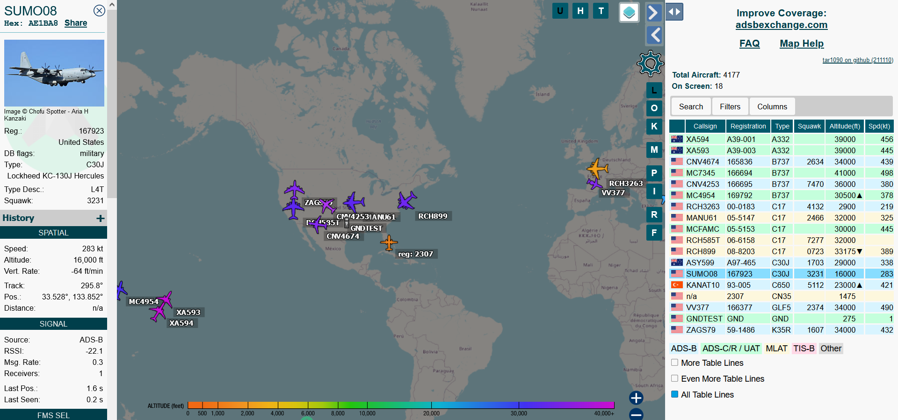Sort table by Squawk column
Viewport: 898px width, 420px height.
(x=809, y=126)
